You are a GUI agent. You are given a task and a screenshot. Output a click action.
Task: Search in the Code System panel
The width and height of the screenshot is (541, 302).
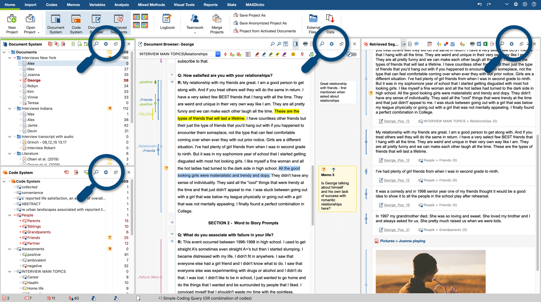click(x=96, y=172)
